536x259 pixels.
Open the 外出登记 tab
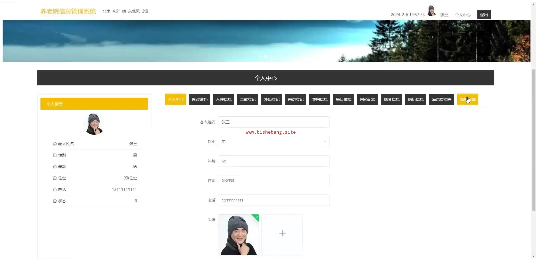[272, 99]
